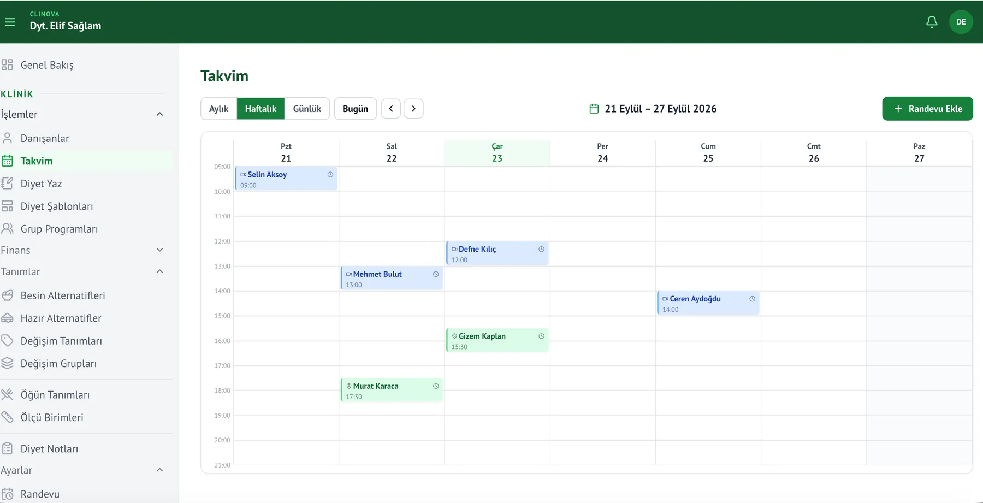
Task: Go to previous week arrow
Action: pyautogui.click(x=391, y=109)
